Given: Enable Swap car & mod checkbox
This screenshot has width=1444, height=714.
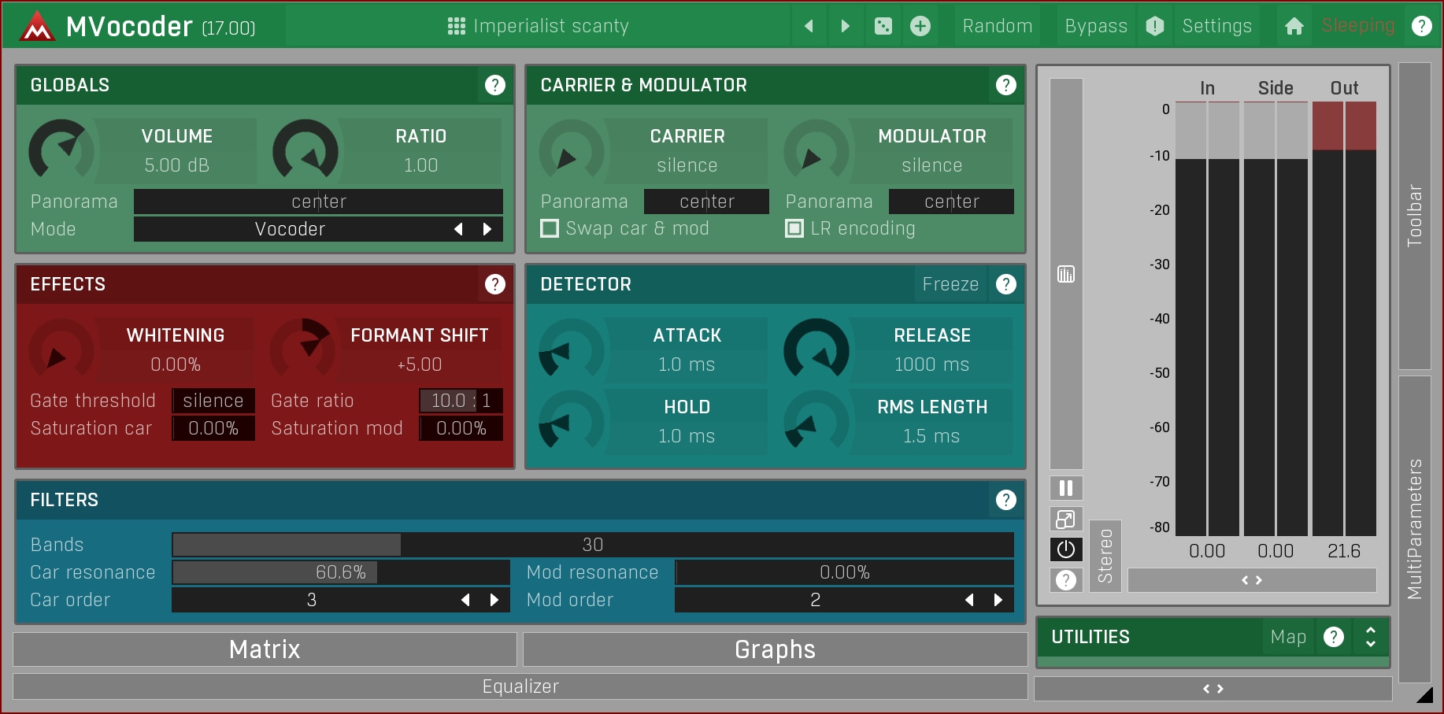Looking at the screenshot, I should (x=550, y=228).
